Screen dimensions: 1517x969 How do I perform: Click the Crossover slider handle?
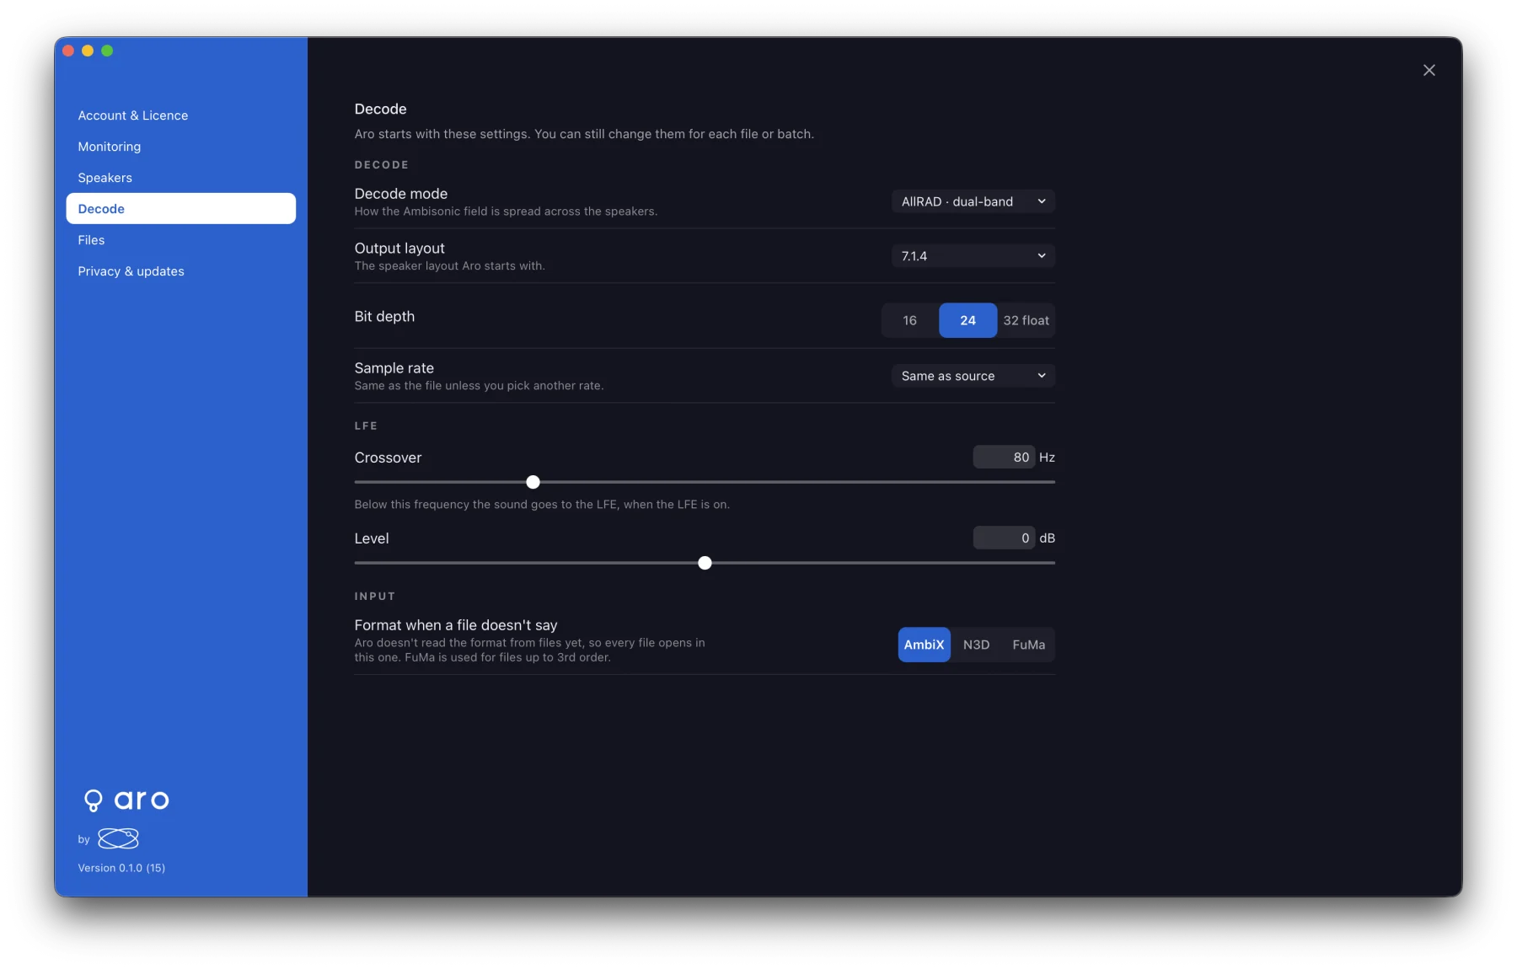click(533, 482)
